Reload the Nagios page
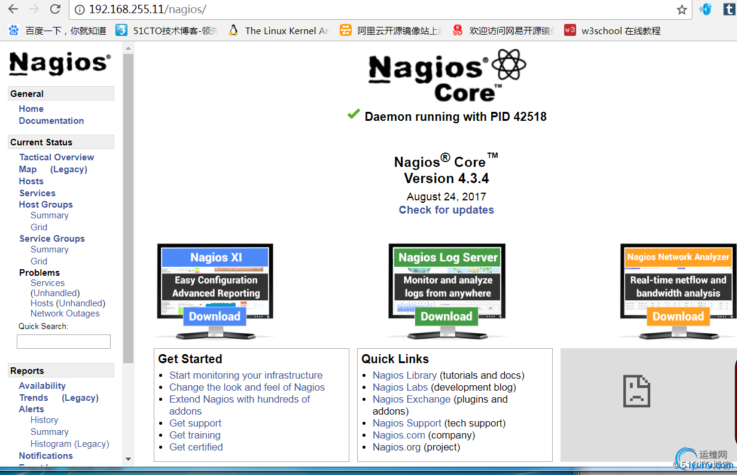This screenshot has width=737, height=475. 55,9
